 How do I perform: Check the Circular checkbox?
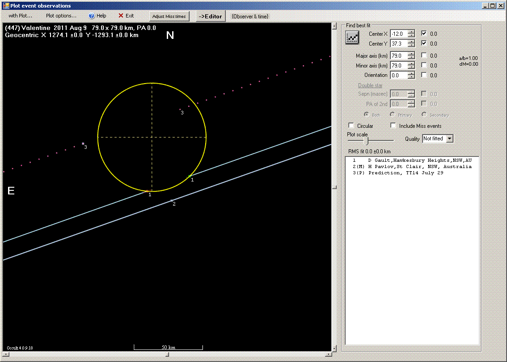(351, 126)
